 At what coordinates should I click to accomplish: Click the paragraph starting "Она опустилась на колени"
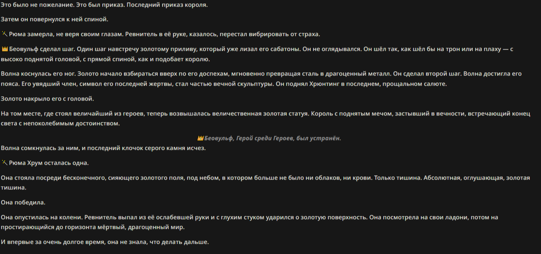point(250,222)
